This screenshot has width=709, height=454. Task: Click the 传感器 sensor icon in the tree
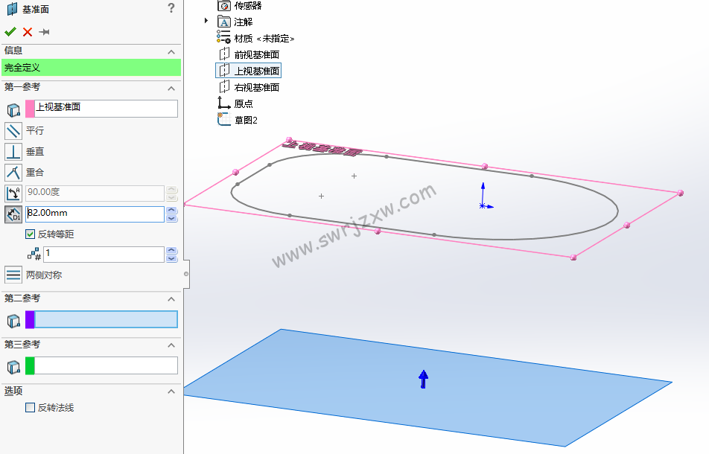(x=224, y=6)
